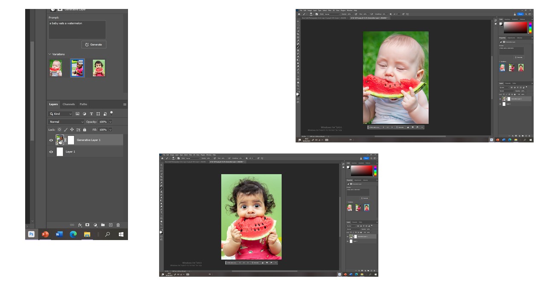Select the blue-outlined middle variation in the enlarged panel
Viewport: 546px width, 307px height.
(x=77, y=68)
